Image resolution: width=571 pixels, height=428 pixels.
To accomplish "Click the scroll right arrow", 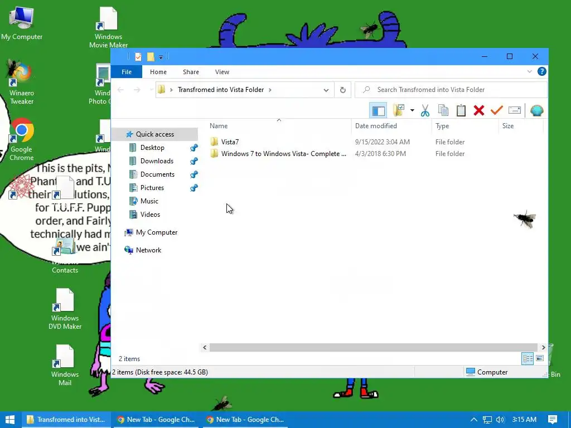I will click(543, 348).
